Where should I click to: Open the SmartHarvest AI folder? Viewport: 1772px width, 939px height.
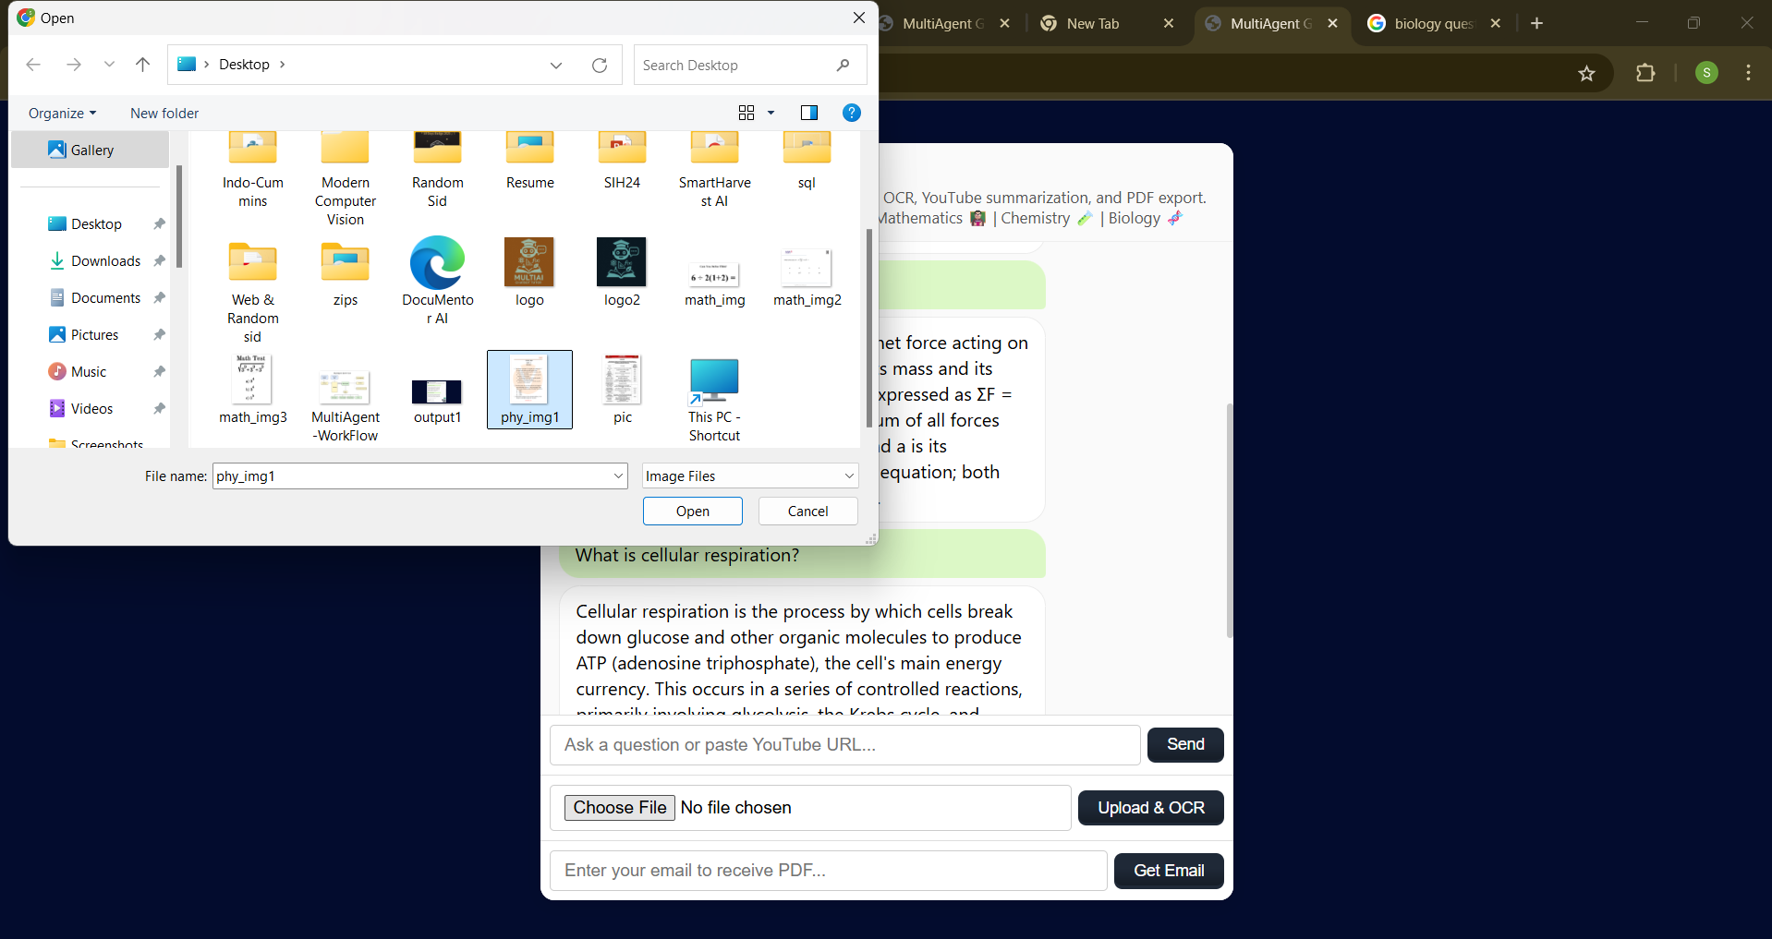(x=714, y=171)
